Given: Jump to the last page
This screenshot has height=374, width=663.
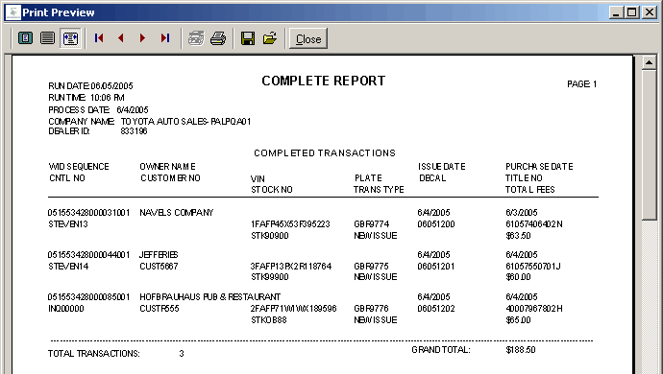Looking at the screenshot, I should 165,38.
